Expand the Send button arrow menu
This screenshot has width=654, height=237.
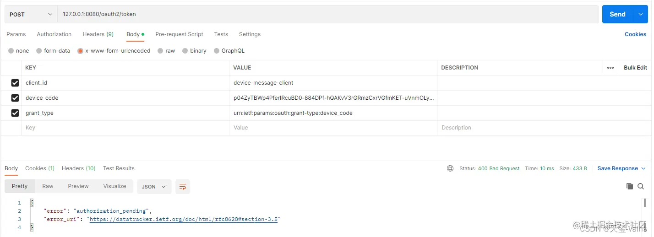tap(640, 14)
